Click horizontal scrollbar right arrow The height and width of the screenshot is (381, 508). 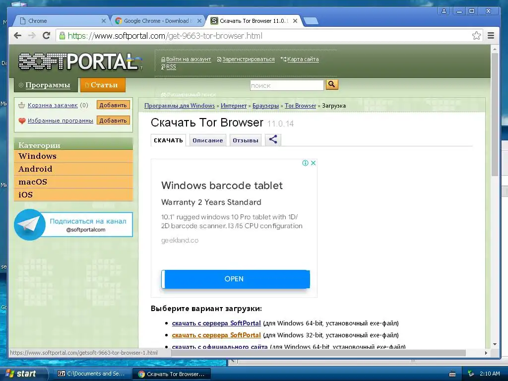(x=486, y=353)
